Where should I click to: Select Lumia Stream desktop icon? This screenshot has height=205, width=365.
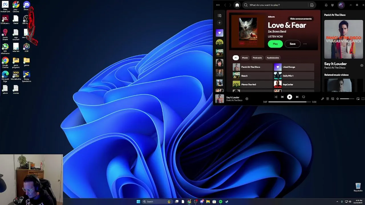pos(5,34)
